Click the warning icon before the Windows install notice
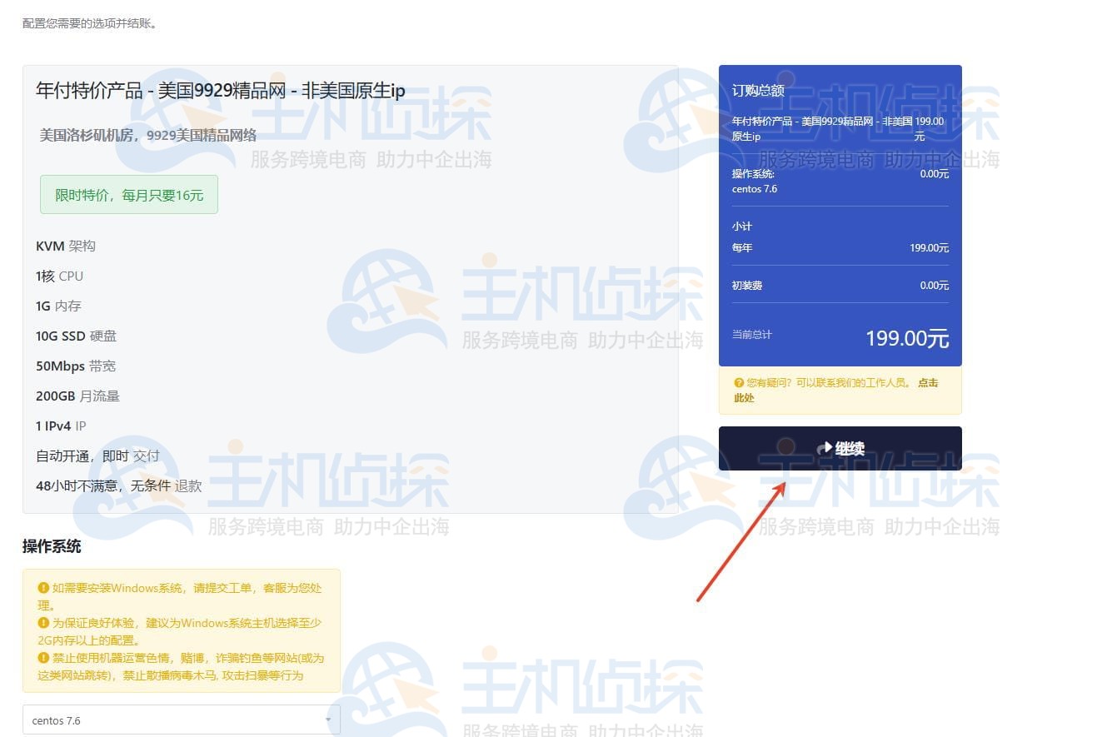 pos(44,587)
